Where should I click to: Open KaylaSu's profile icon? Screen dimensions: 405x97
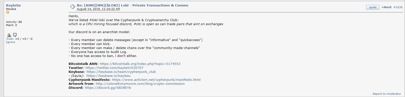pyautogui.click(x=9, y=35)
